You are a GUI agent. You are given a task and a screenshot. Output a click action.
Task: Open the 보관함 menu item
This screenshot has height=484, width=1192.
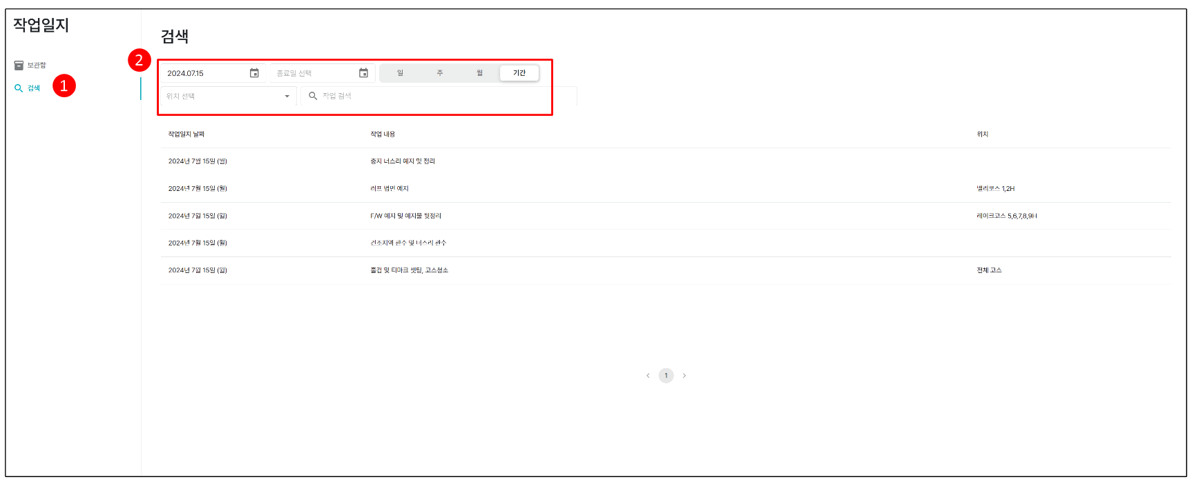coord(36,65)
